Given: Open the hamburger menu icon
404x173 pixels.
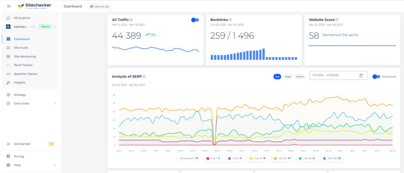Looking at the screenshot, I should point(9,6).
